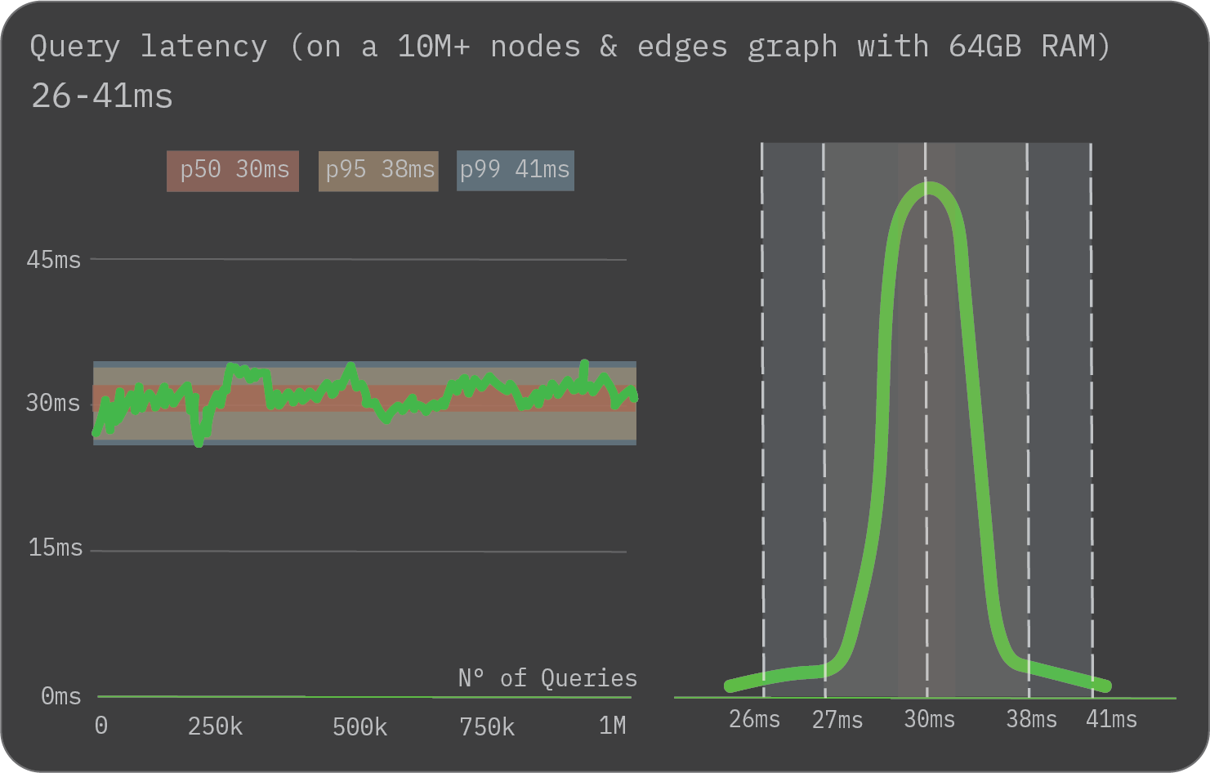This screenshot has height=773, width=1210.
Task: Click the N° of Queries axis label
Action: [x=547, y=677]
